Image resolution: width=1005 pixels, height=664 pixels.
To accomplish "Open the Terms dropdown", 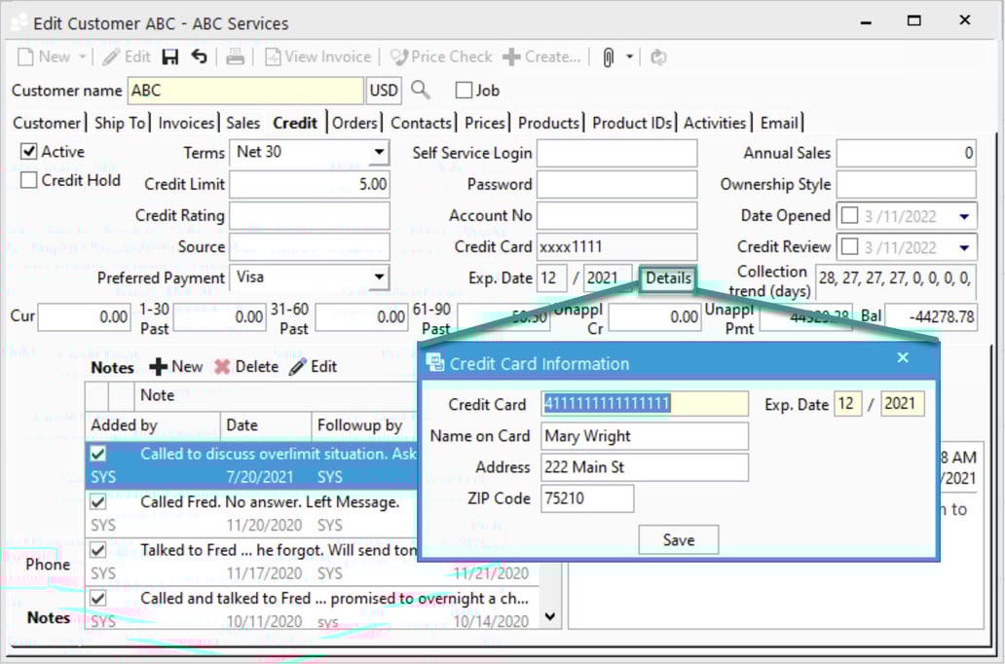I will pos(380,152).
